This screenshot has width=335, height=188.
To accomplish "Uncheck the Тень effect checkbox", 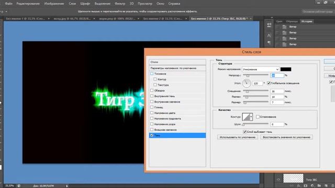I will (152, 135).
